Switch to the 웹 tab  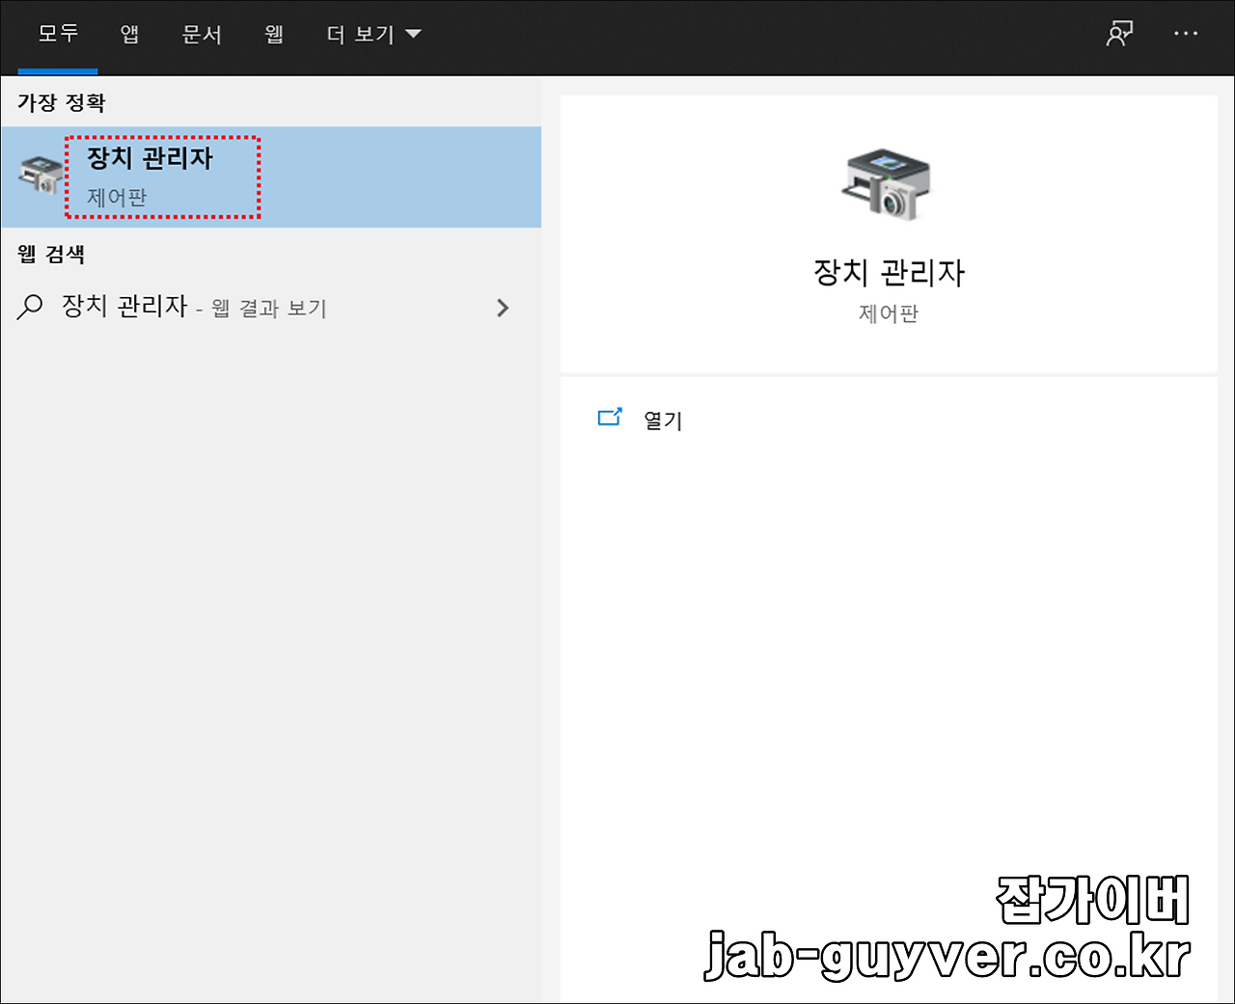point(273,33)
